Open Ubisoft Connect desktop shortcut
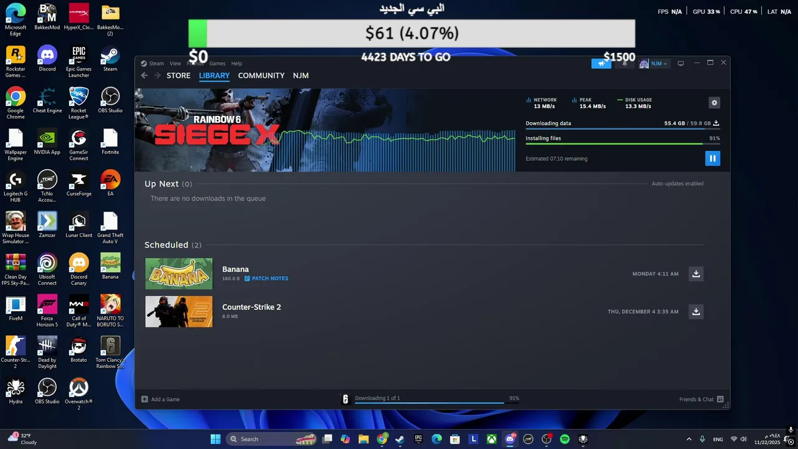Image resolution: width=798 pixels, height=449 pixels. [x=47, y=269]
